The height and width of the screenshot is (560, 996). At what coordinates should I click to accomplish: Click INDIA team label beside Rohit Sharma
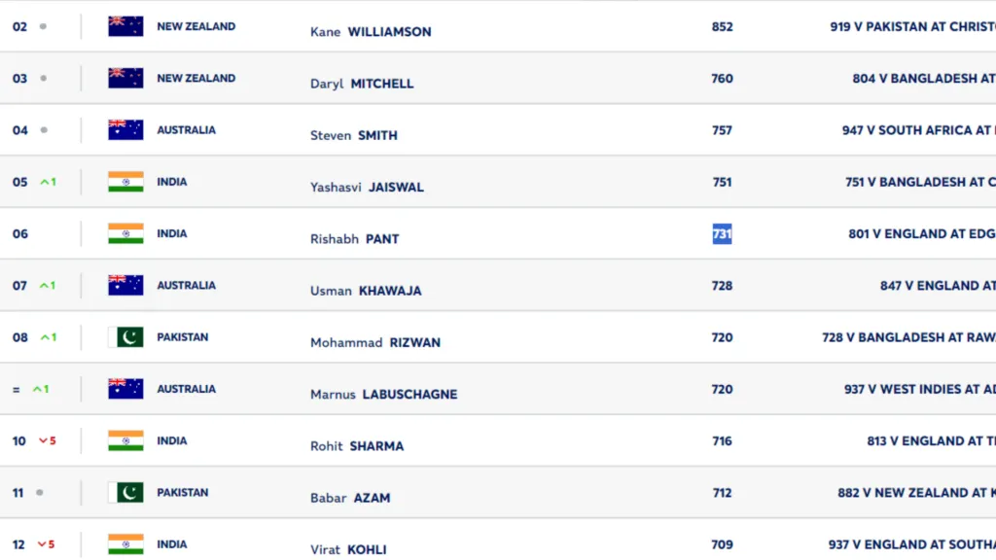[172, 440]
